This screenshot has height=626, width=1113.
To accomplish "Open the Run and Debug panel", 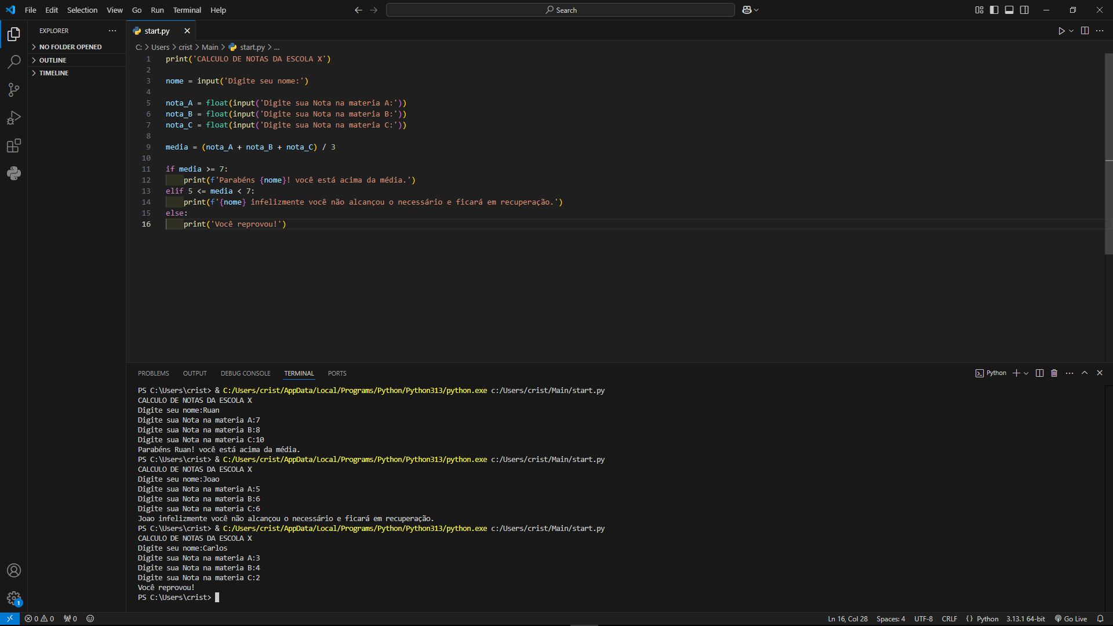I will pyautogui.click(x=14, y=118).
